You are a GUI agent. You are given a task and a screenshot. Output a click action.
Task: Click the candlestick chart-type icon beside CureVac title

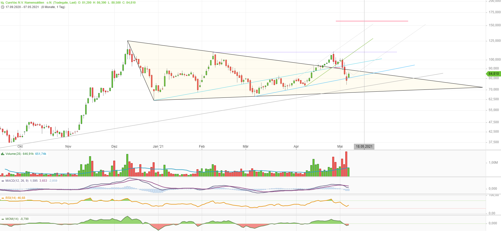[2, 2]
